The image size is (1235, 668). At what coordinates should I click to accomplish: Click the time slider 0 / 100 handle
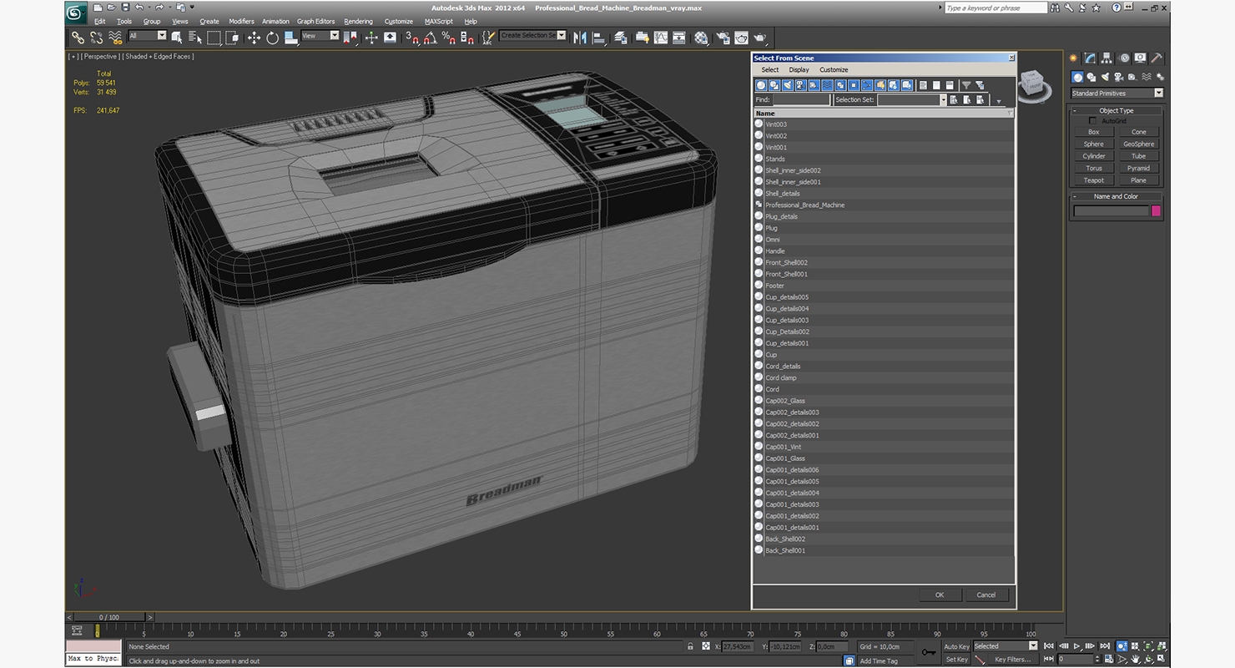pos(108,617)
